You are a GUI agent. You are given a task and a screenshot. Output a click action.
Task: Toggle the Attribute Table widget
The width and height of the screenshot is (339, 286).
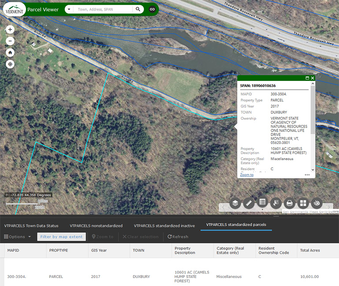(x=262, y=202)
